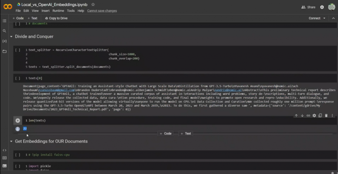Open the View menu
This screenshot has height=174, width=338.
[35, 11]
